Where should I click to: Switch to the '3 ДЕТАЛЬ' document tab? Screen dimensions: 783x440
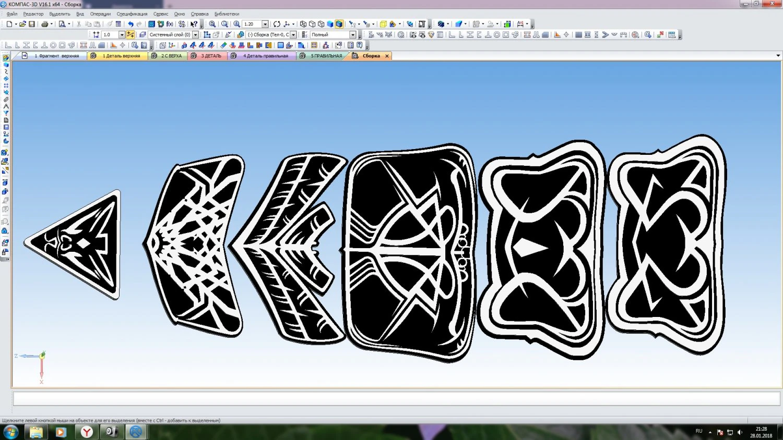211,55
